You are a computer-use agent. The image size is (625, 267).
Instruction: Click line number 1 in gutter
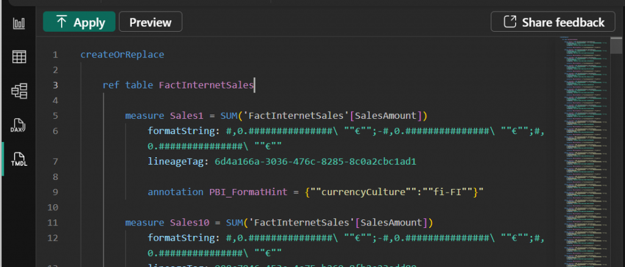[56, 54]
